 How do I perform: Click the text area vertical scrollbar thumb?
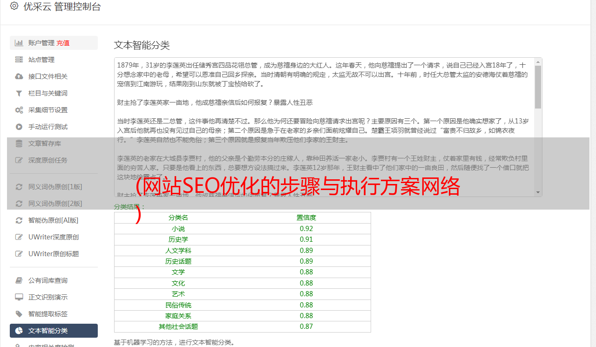(x=538, y=87)
